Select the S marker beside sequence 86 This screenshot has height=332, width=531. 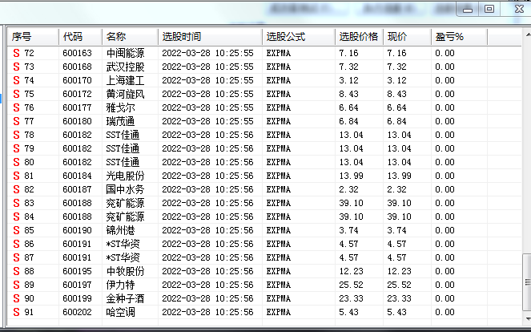[x=16, y=244]
